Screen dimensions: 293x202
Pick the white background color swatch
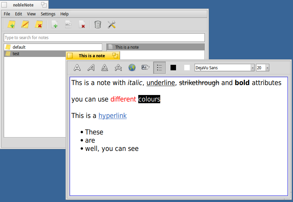tap(187, 68)
